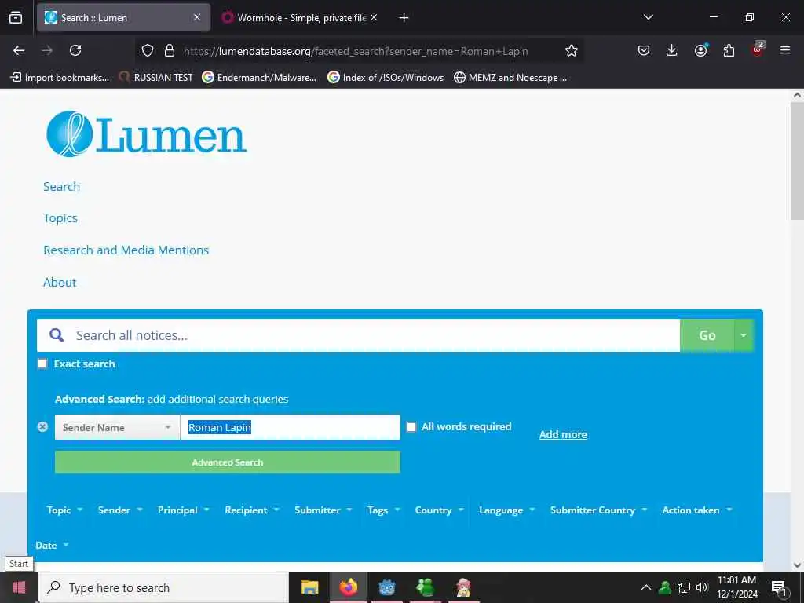The width and height of the screenshot is (804, 603).
Task: Open the Topics navigation link
Action: pyautogui.click(x=60, y=218)
